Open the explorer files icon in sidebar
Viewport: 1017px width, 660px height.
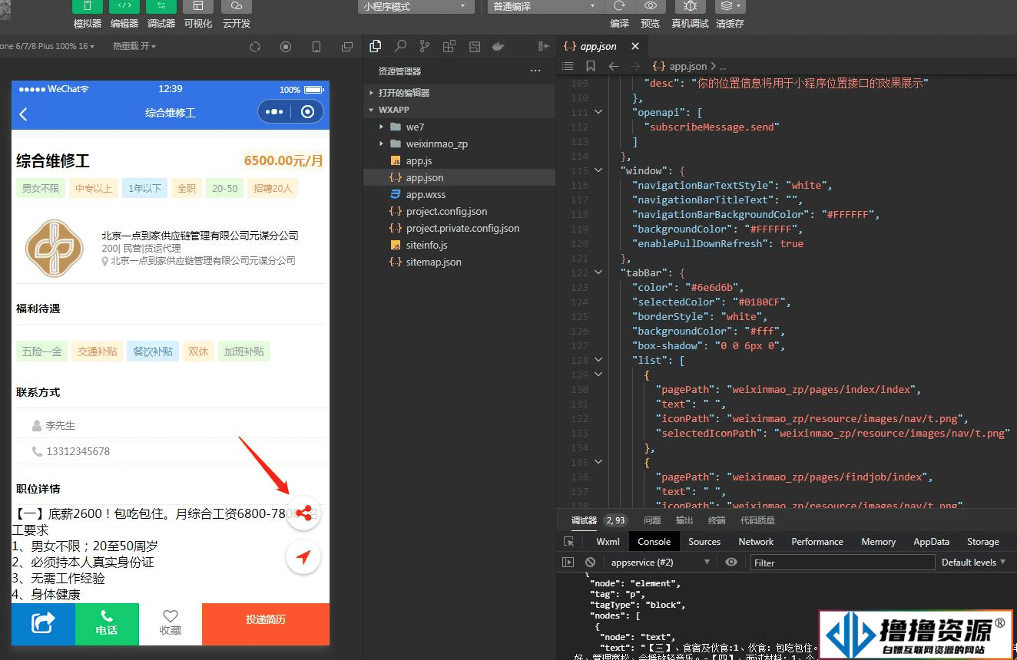click(376, 46)
